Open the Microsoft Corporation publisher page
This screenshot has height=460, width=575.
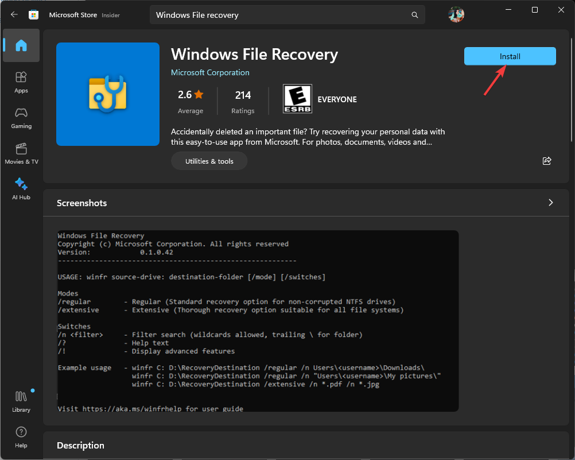tap(210, 72)
